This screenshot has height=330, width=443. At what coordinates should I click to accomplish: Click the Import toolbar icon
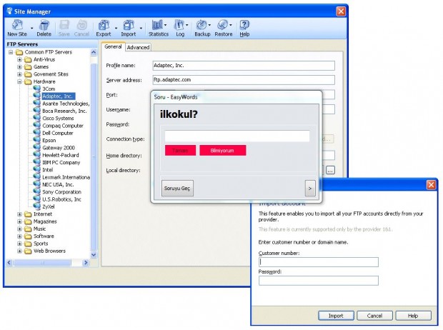coord(129,25)
